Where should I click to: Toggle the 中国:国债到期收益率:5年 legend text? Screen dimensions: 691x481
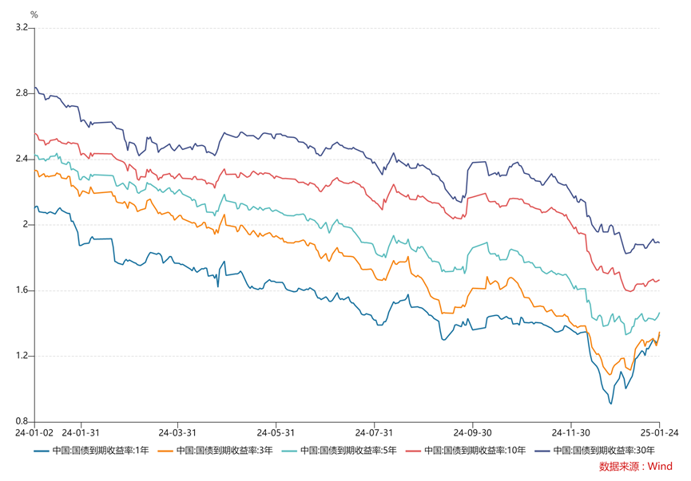pyautogui.click(x=348, y=451)
